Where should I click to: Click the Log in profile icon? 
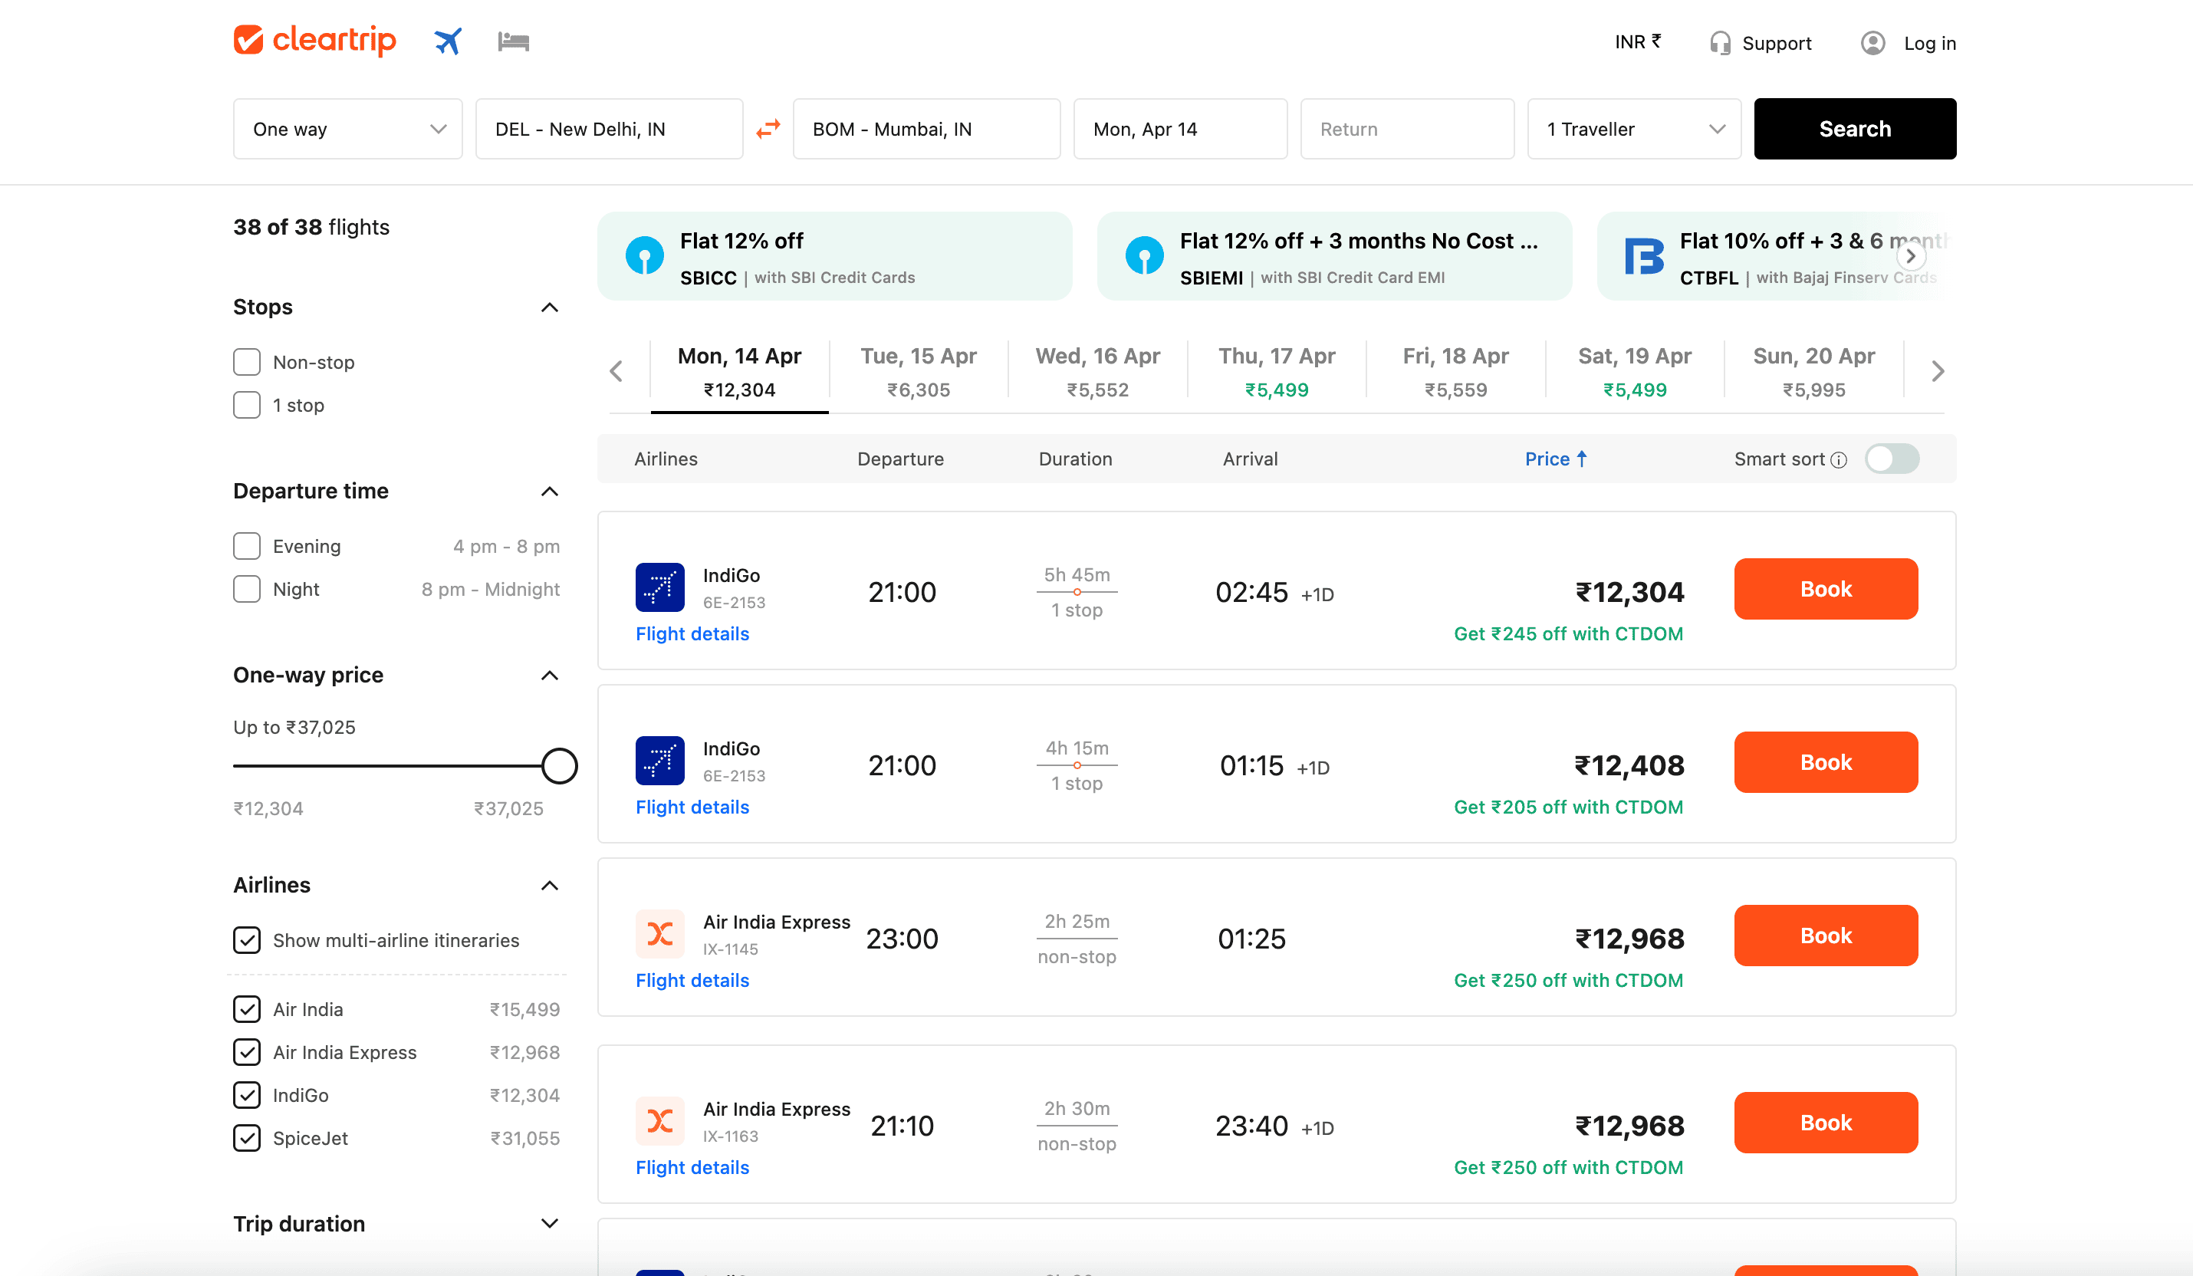click(1872, 43)
